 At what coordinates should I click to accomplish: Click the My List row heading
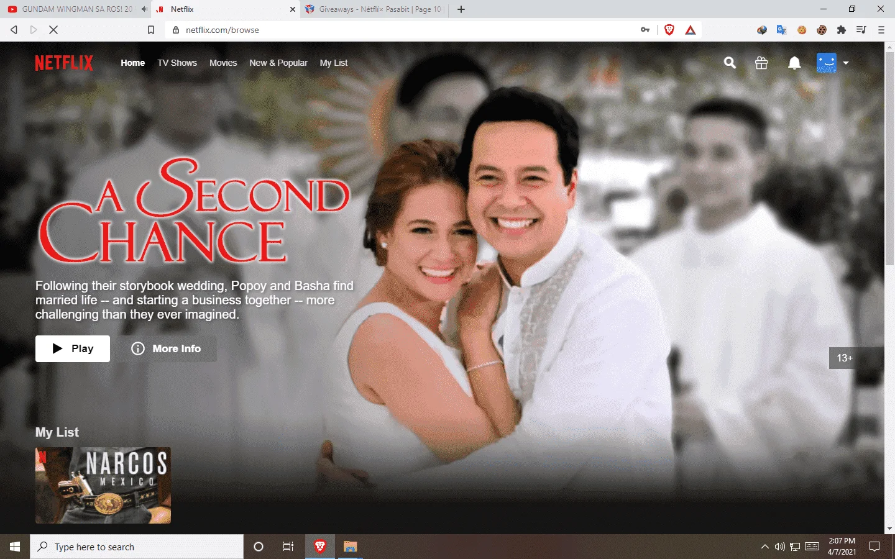57,432
